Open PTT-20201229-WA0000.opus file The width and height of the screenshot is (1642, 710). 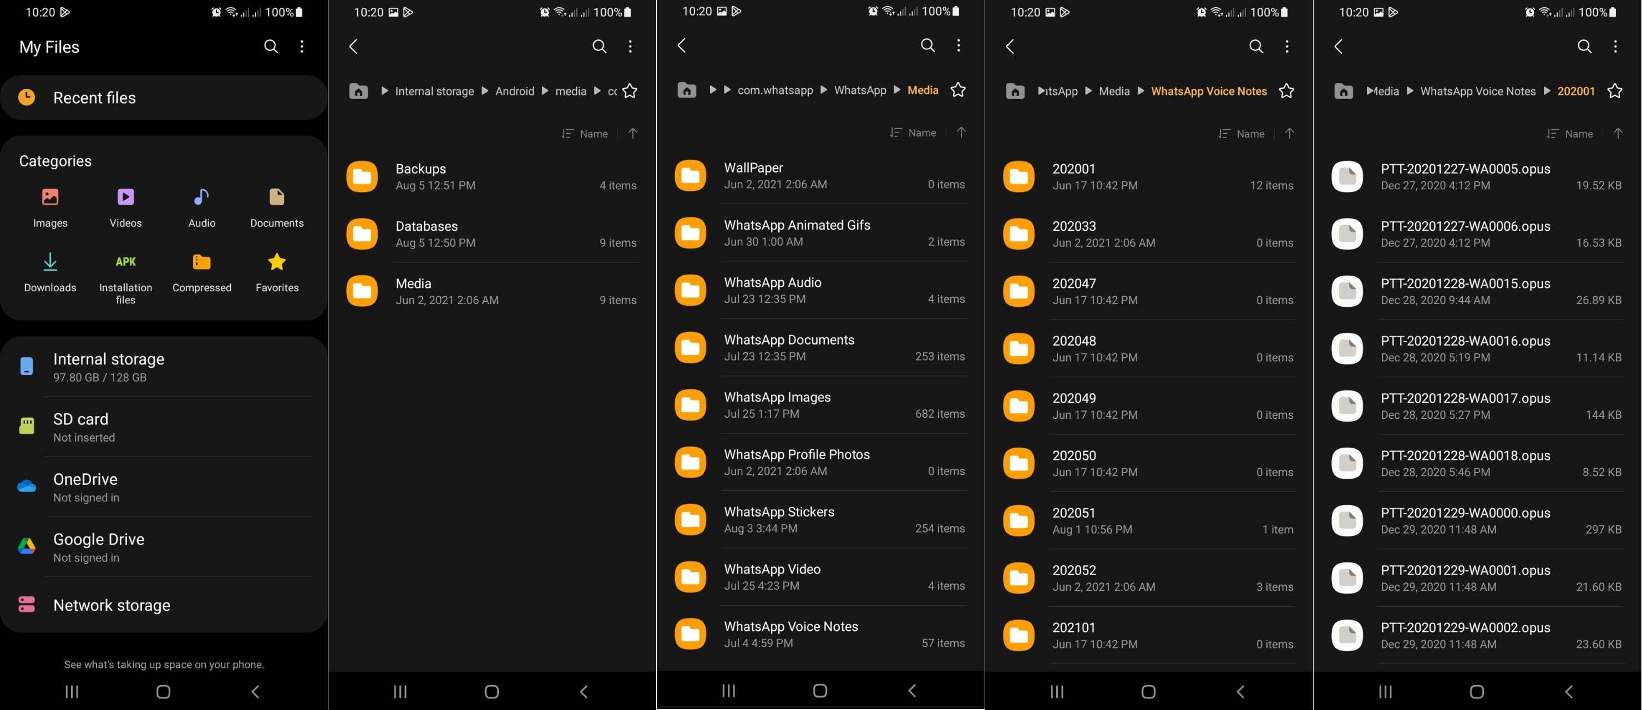[1477, 521]
